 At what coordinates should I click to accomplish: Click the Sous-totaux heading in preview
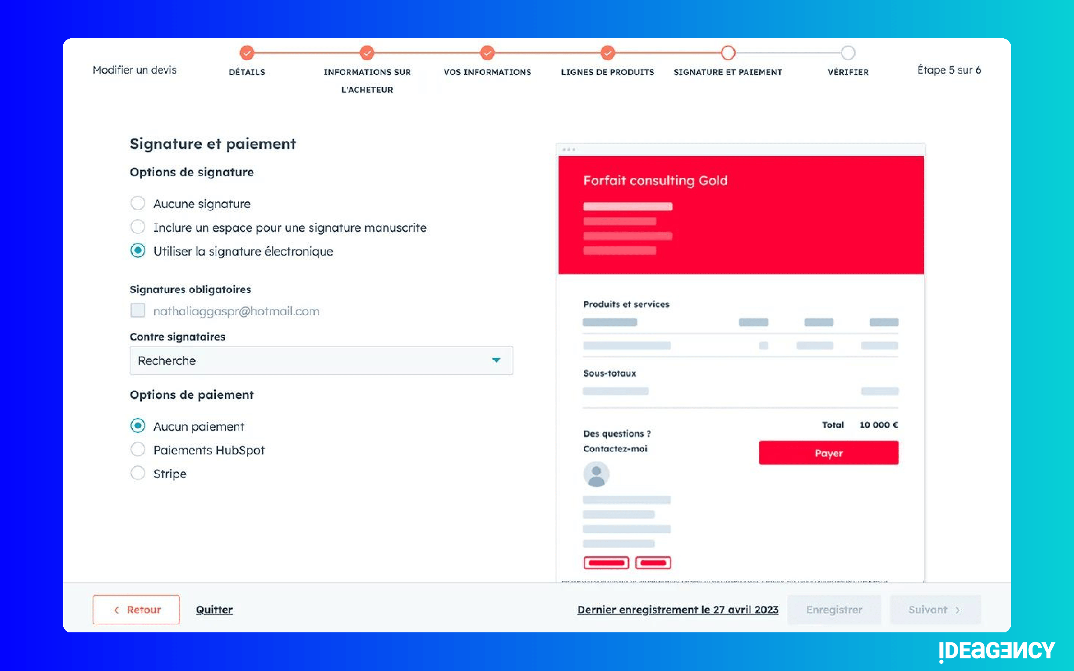tap(610, 373)
